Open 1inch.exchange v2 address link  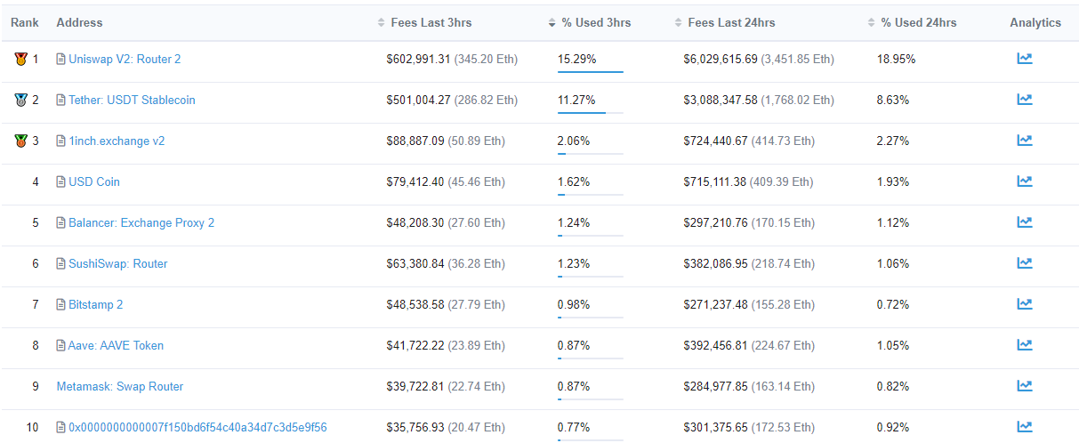[117, 141]
